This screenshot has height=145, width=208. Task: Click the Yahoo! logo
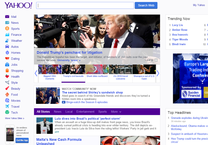(x=18, y=5)
